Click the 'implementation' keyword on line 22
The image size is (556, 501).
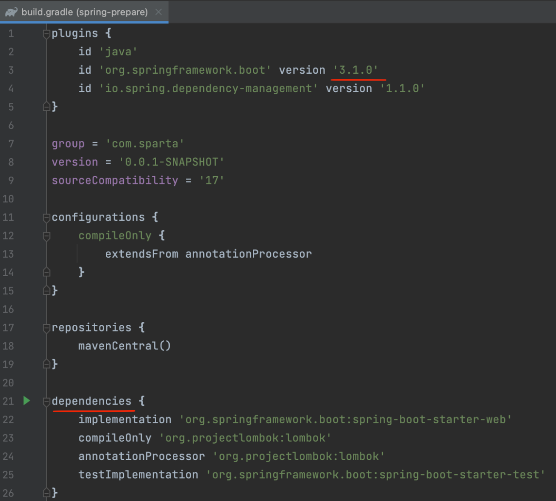(125, 419)
